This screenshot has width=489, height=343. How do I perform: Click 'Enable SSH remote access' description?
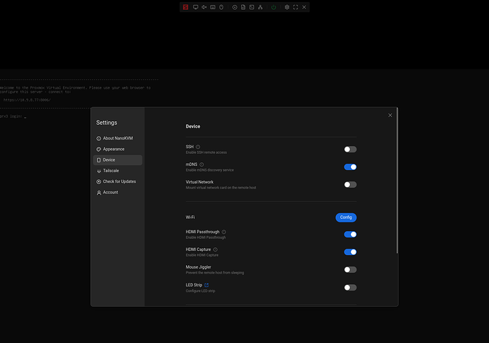pos(206,152)
